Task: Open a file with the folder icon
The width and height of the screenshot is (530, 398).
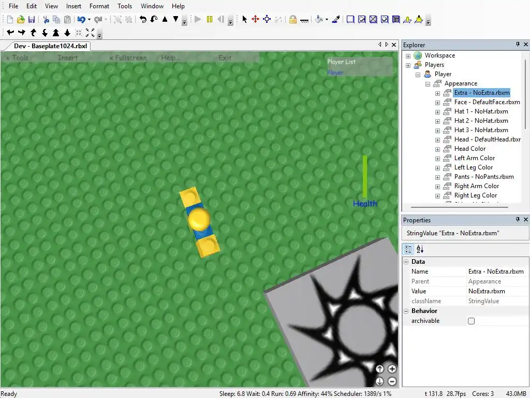Action: pos(21,20)
